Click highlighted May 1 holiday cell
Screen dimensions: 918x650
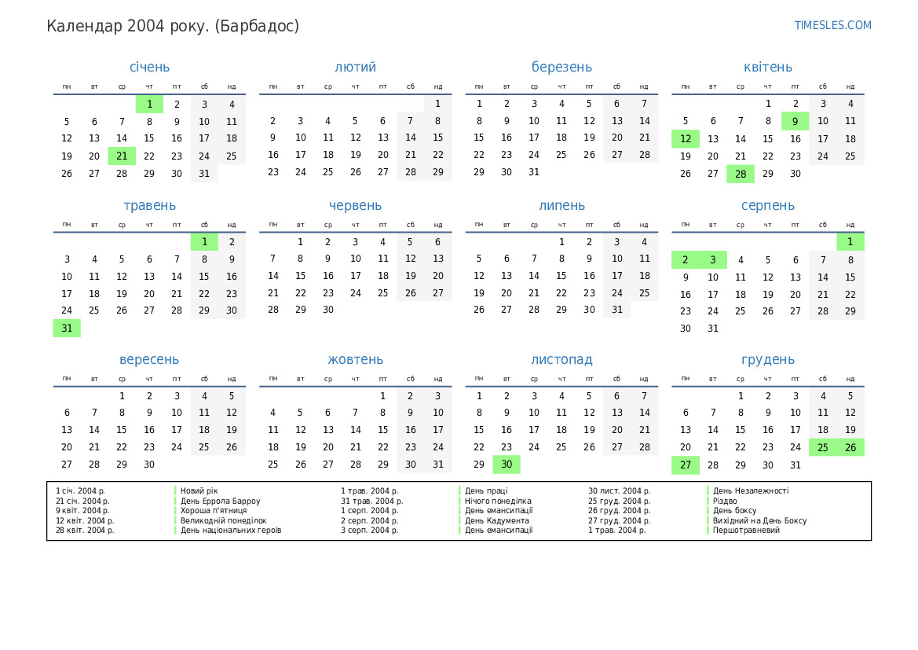tap(204, 241)
